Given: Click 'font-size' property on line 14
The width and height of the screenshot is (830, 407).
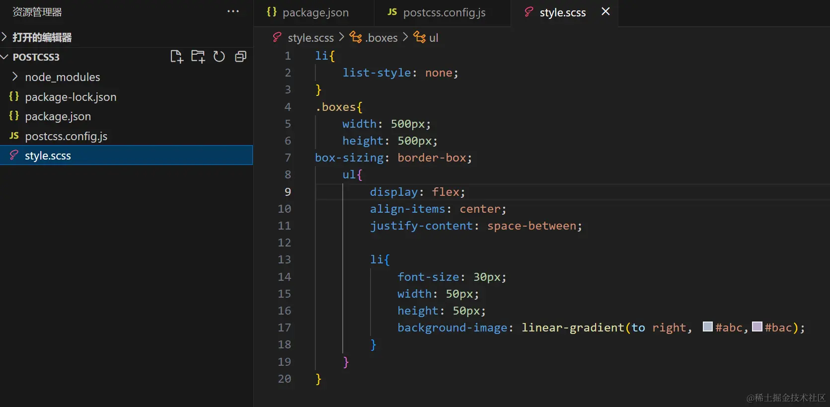Looking at the screenshot, I should coord(428,277).
